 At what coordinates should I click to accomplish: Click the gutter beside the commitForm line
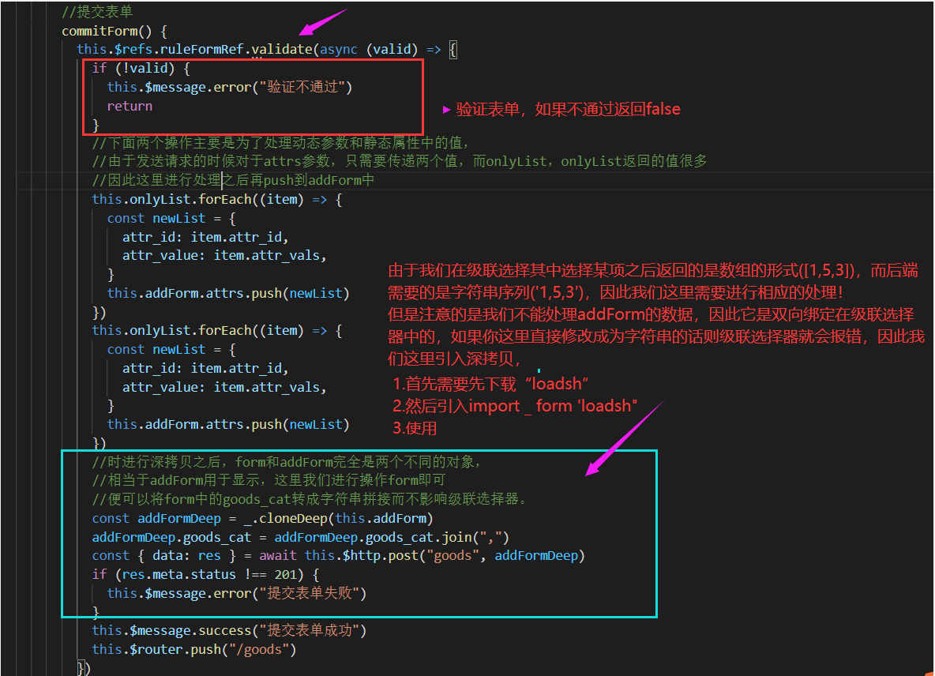pos(32,30)
